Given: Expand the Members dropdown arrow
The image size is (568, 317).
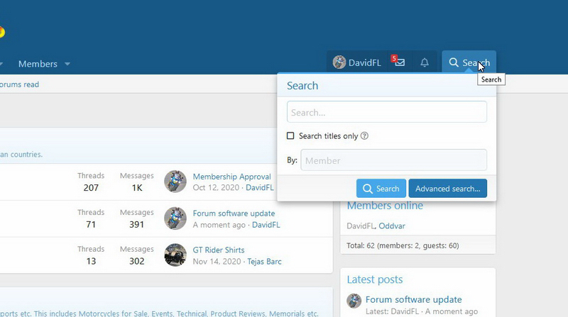Looking at the screenshot, I should point(67,64).
